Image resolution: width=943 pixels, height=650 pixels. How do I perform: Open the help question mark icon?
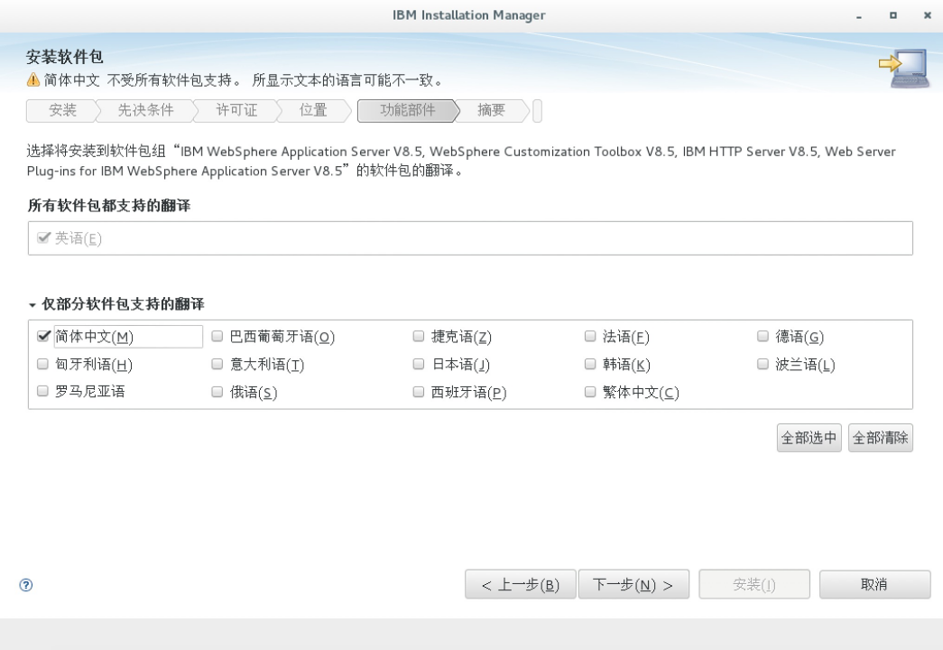26,585
